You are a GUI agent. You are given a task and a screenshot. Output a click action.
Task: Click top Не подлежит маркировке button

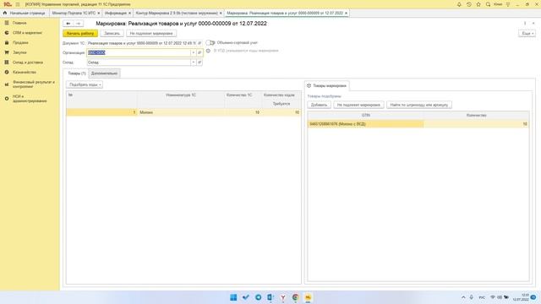click(151, 34)
